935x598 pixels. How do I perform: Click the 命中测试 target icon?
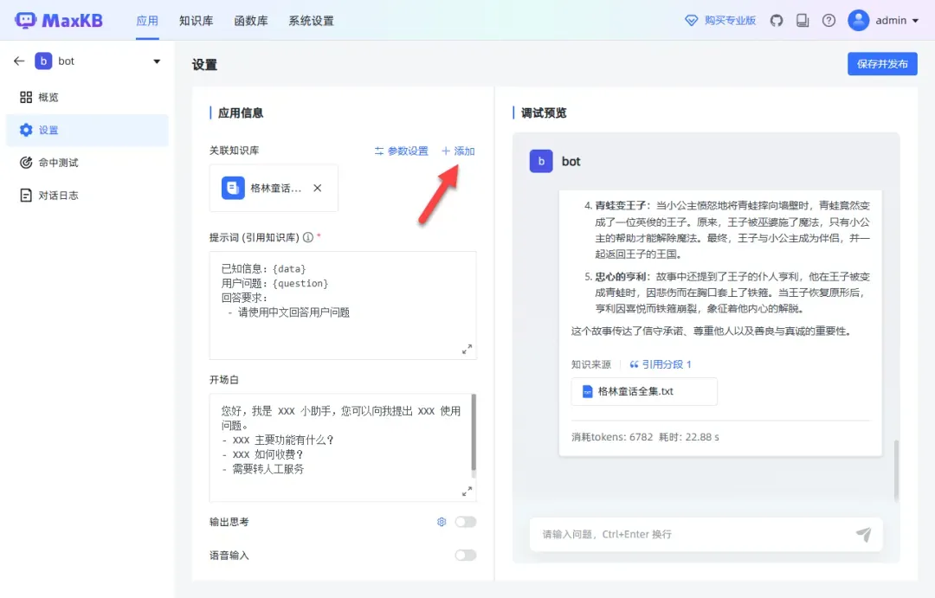[x=26, y=162]
